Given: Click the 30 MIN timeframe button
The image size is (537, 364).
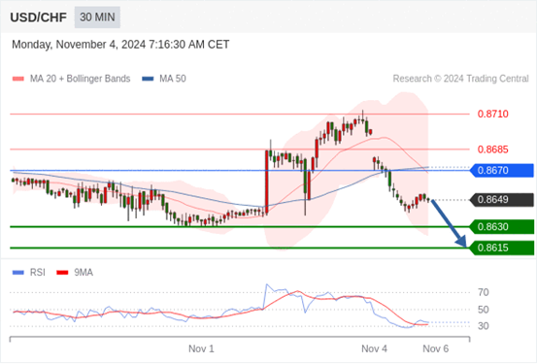Looking at the screenshot, I should (x=97, y=17).
